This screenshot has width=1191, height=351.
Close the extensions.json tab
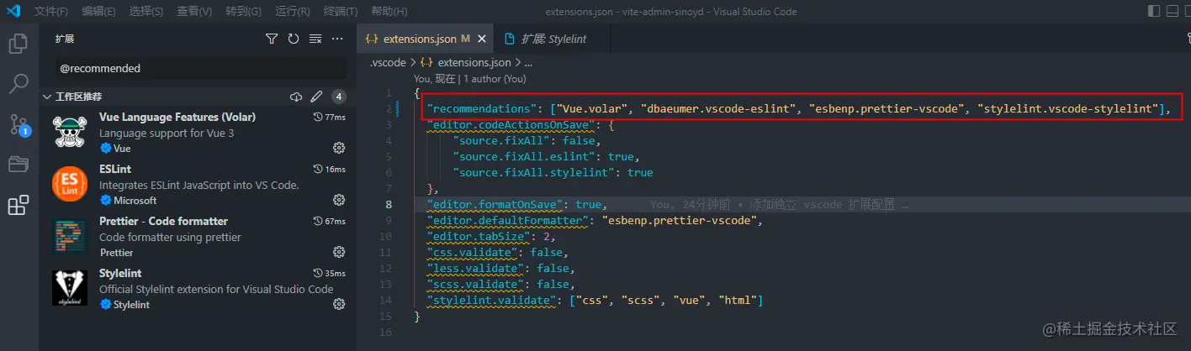click(482, 39)
